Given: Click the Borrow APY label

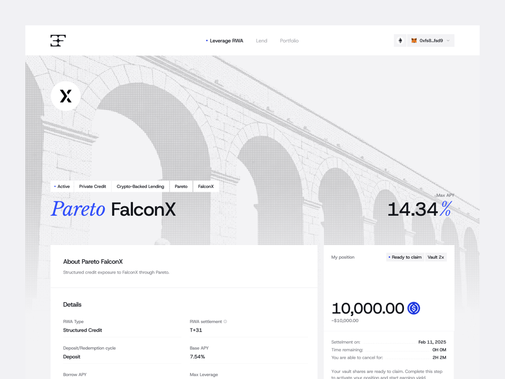Looking at the screenshot, I should click(x=75, y=374).
